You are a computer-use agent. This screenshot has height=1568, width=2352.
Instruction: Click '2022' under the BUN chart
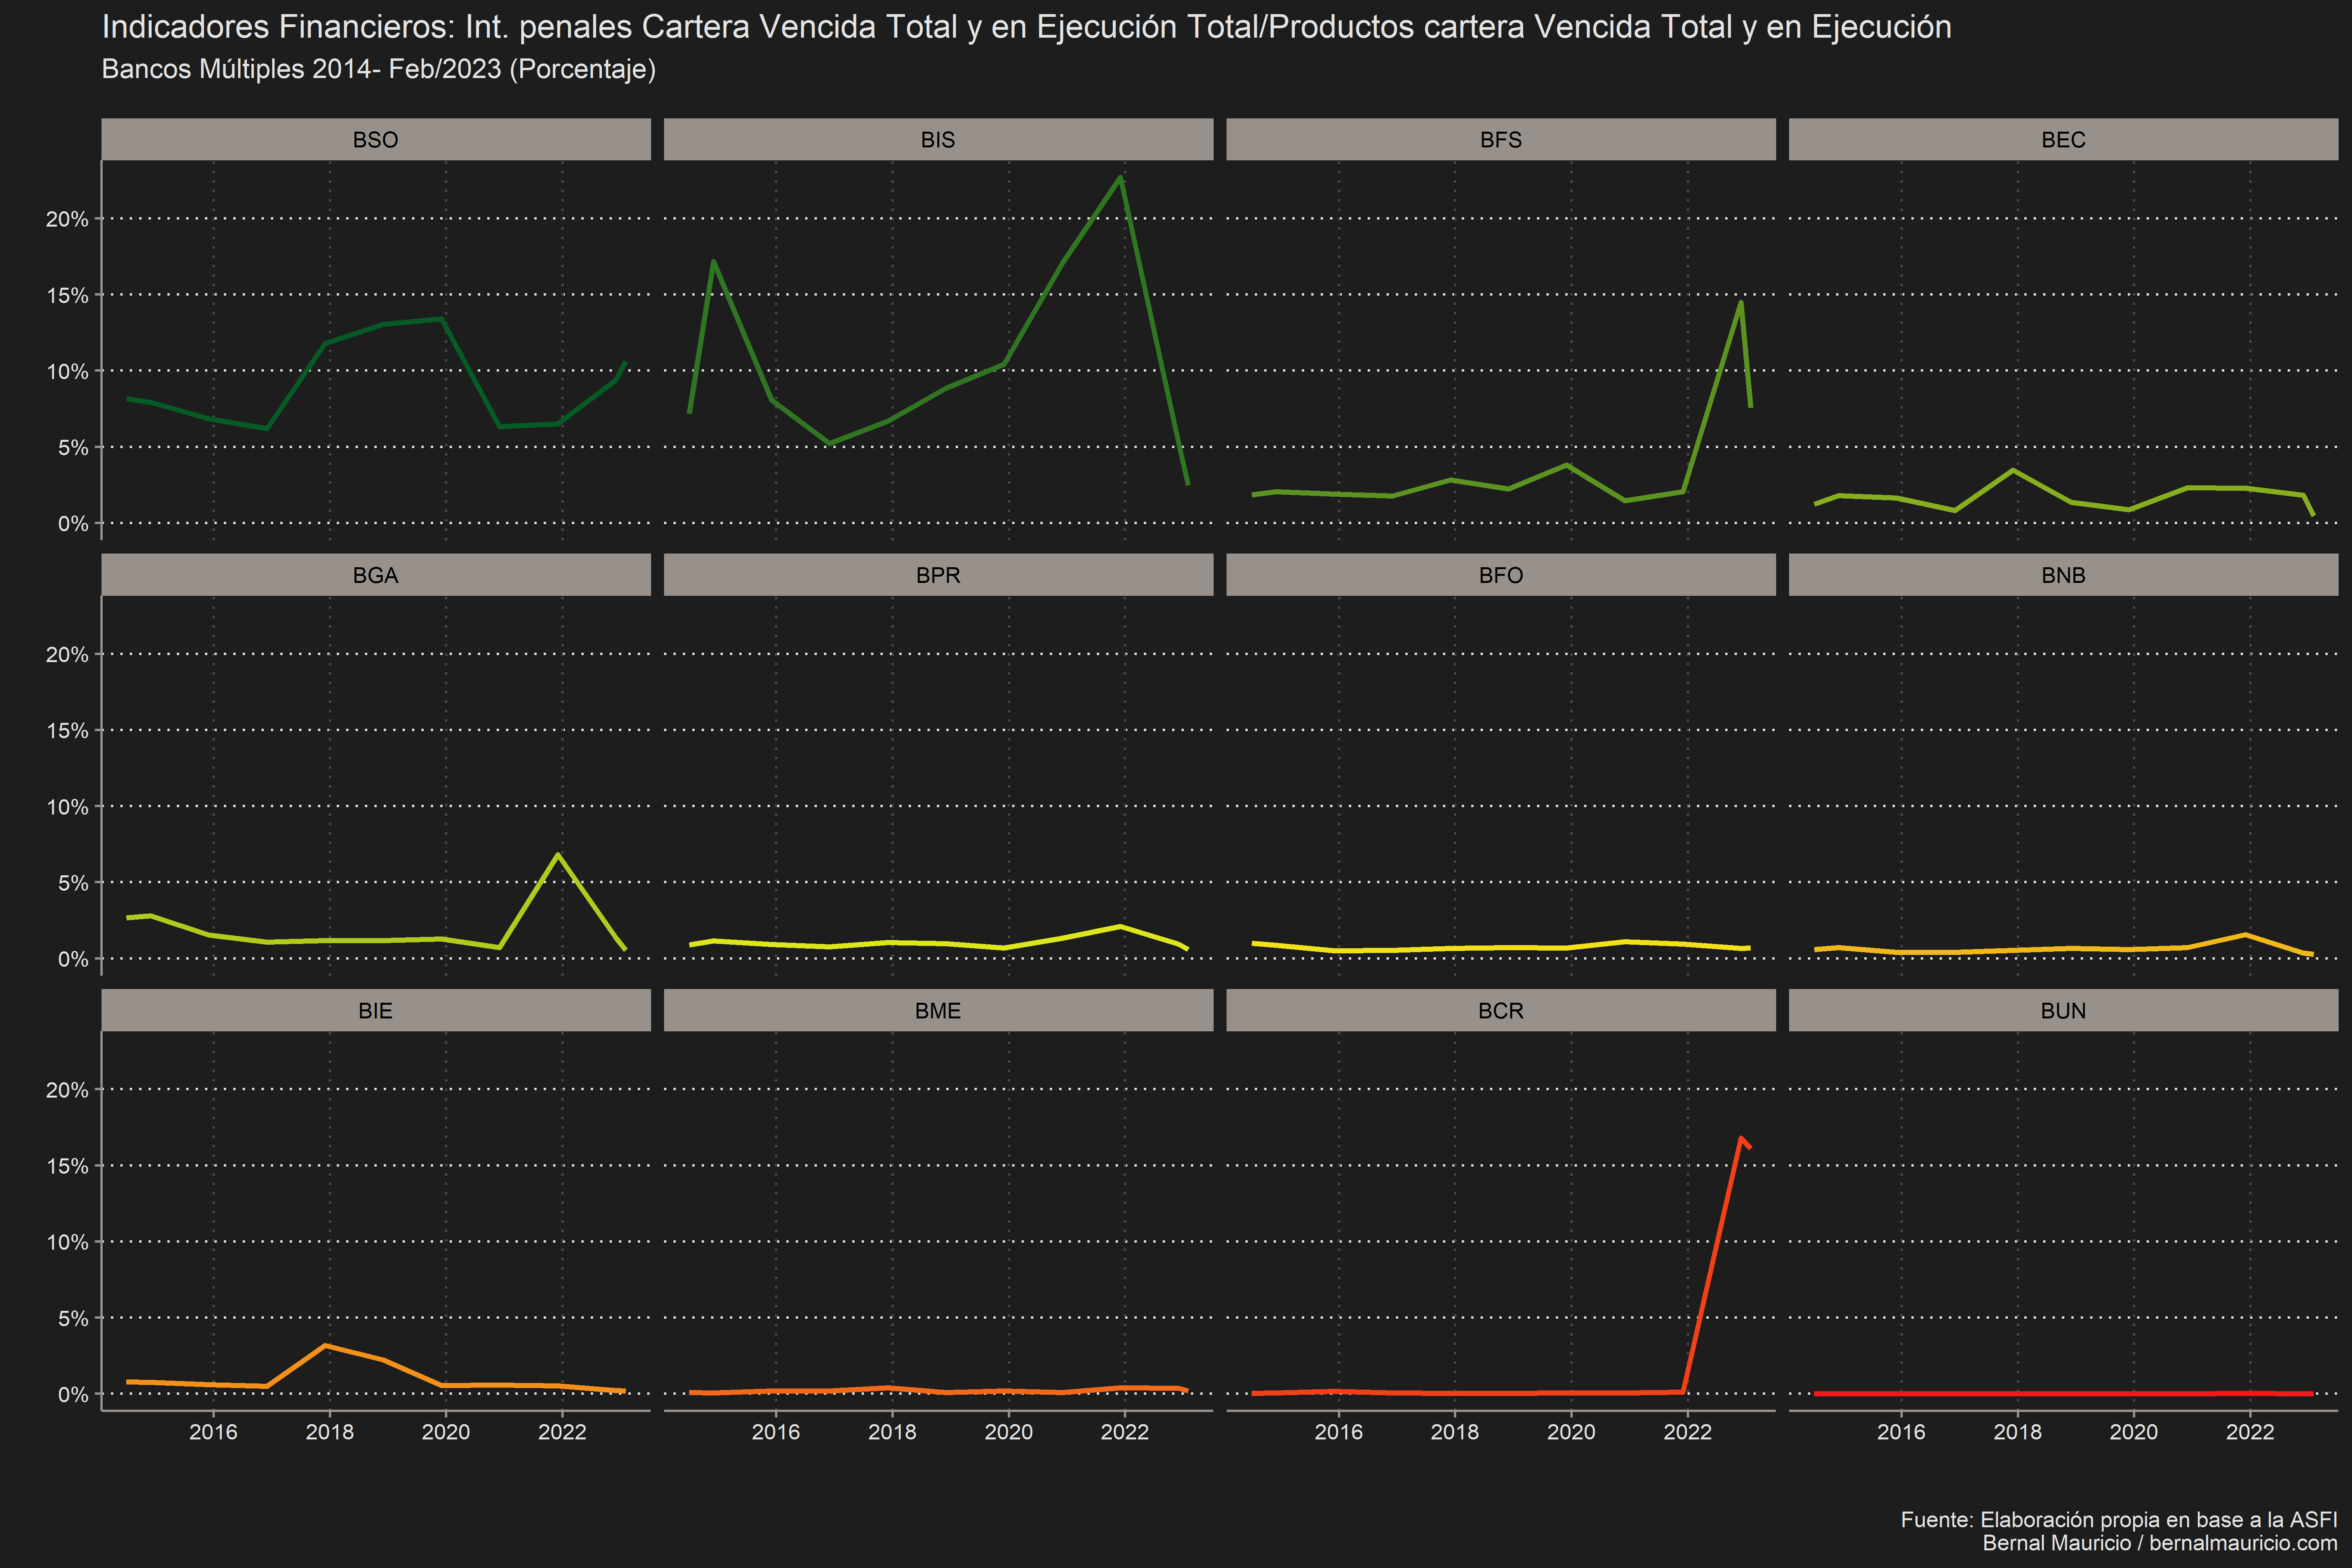2250,1432
